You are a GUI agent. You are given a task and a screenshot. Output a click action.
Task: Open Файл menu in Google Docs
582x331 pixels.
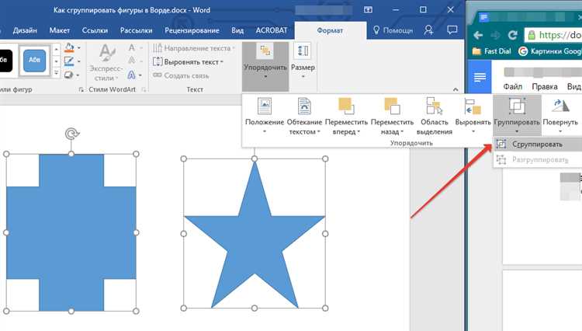513,86
